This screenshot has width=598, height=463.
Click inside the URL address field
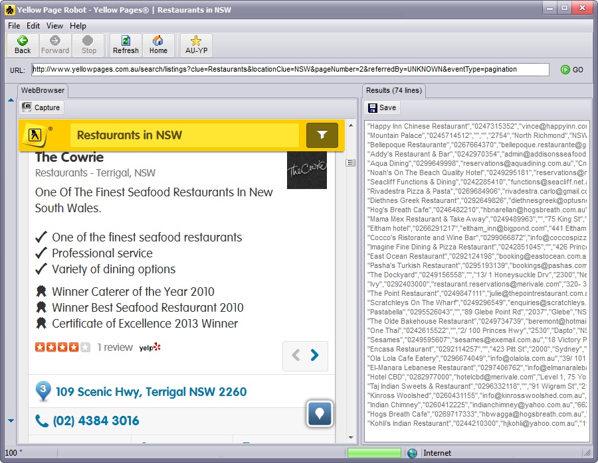coord(290,70)
